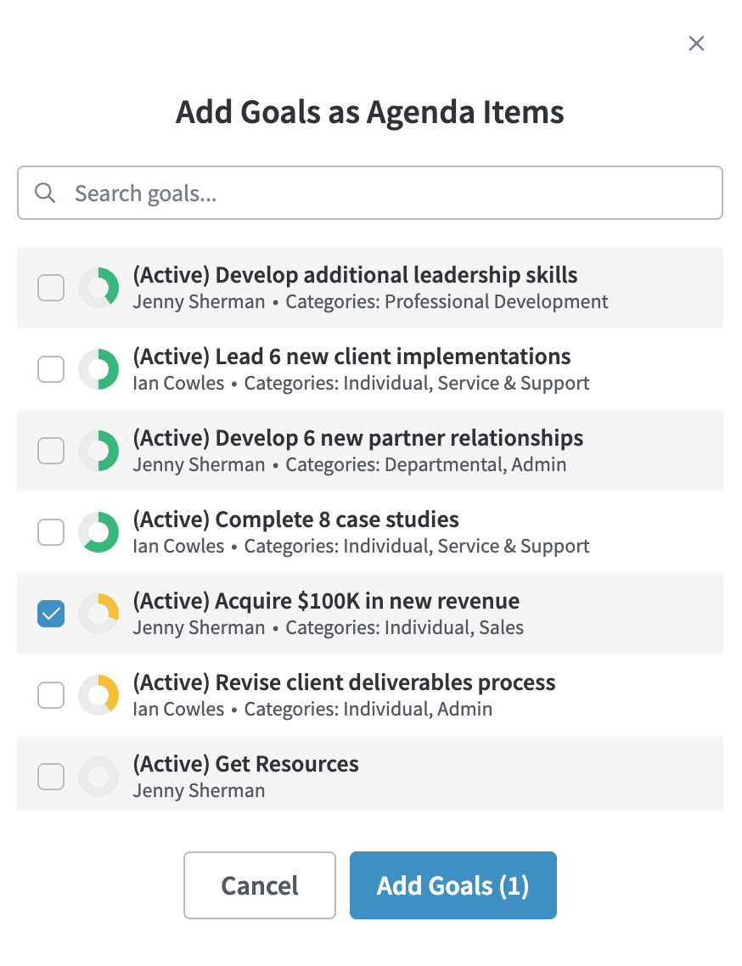Click progress ring for Revise client deliverables process
The width and height of the screenshot is (742, 966).
98,696
